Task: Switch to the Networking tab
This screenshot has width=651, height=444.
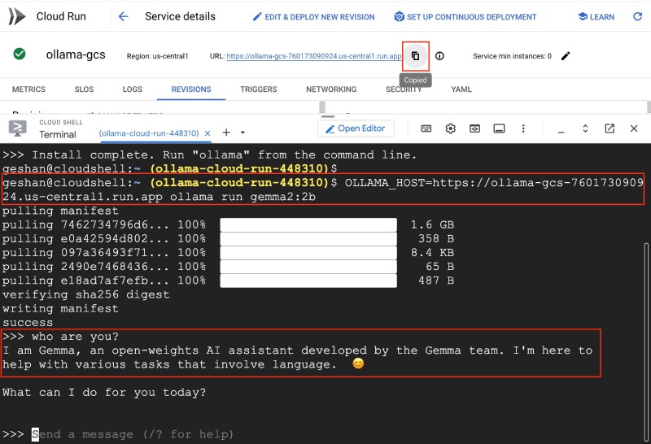Action: (331, 89)
